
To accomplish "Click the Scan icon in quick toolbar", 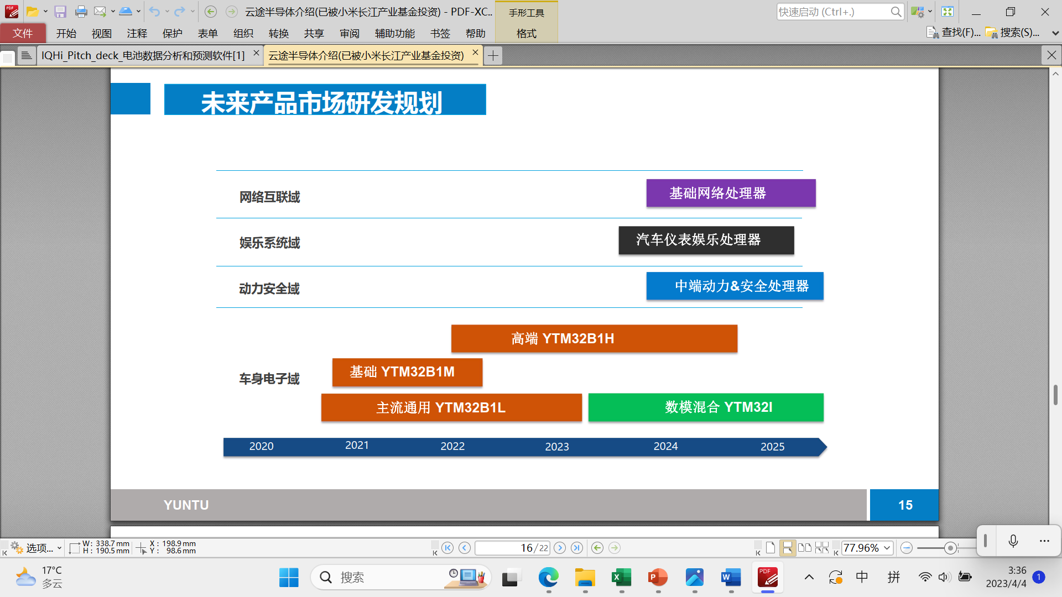I will (126, 12).
